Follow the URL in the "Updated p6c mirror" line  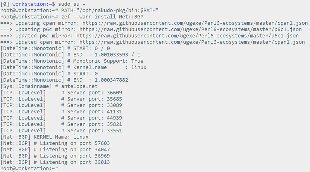pyautogui.click(x=188, y=36)
